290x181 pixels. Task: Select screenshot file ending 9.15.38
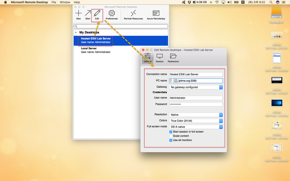[277, 58]
